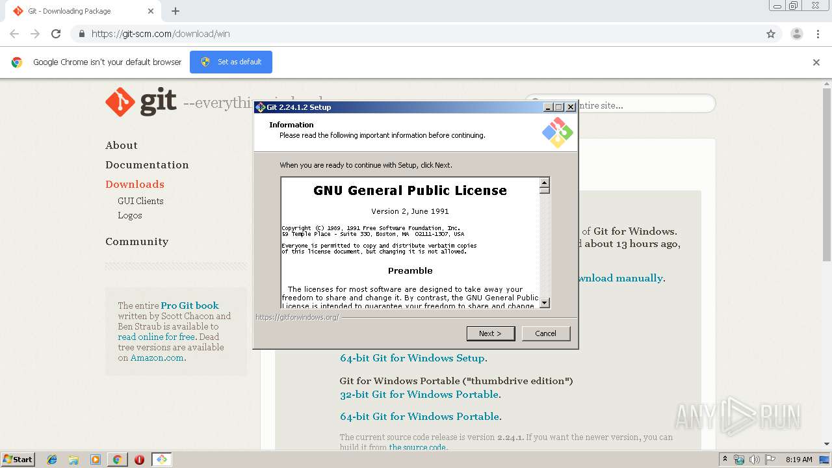Image resolution: width=832 pixels, height=468 pixels.
Task: Click read online for free
Action: tap(157, 337)
